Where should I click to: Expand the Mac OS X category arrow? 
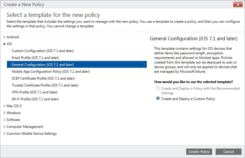coord(4,106)
